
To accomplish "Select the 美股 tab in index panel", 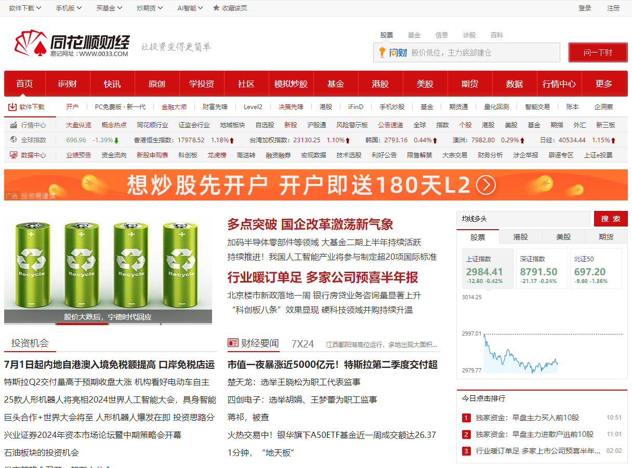I will [x=563, y=236].
